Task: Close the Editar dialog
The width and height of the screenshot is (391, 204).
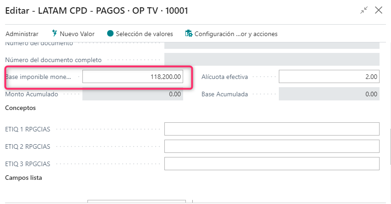Action: 379,10
